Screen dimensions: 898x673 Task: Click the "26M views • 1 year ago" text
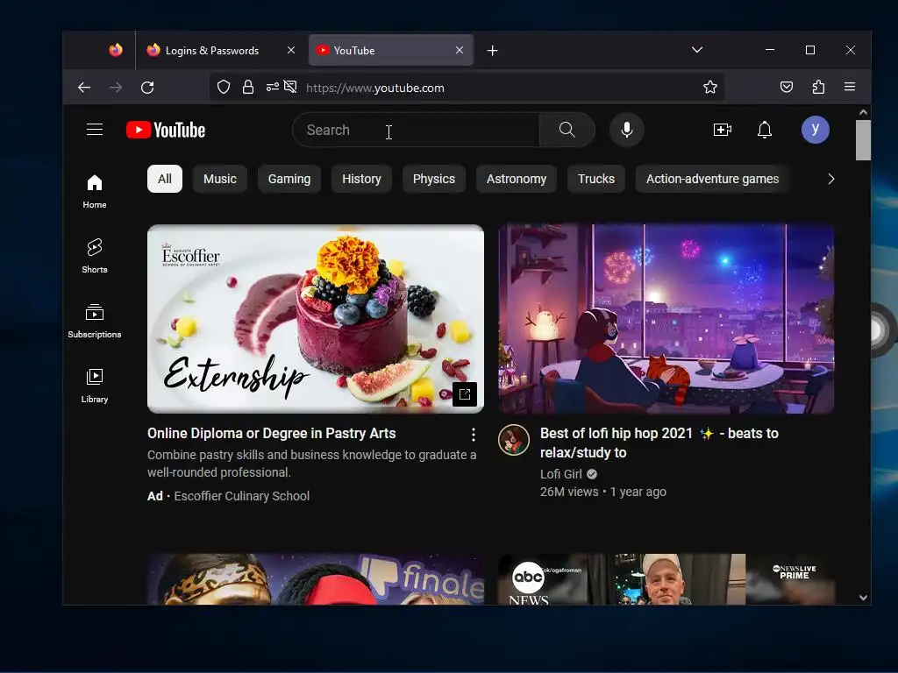tap(603, 492)
